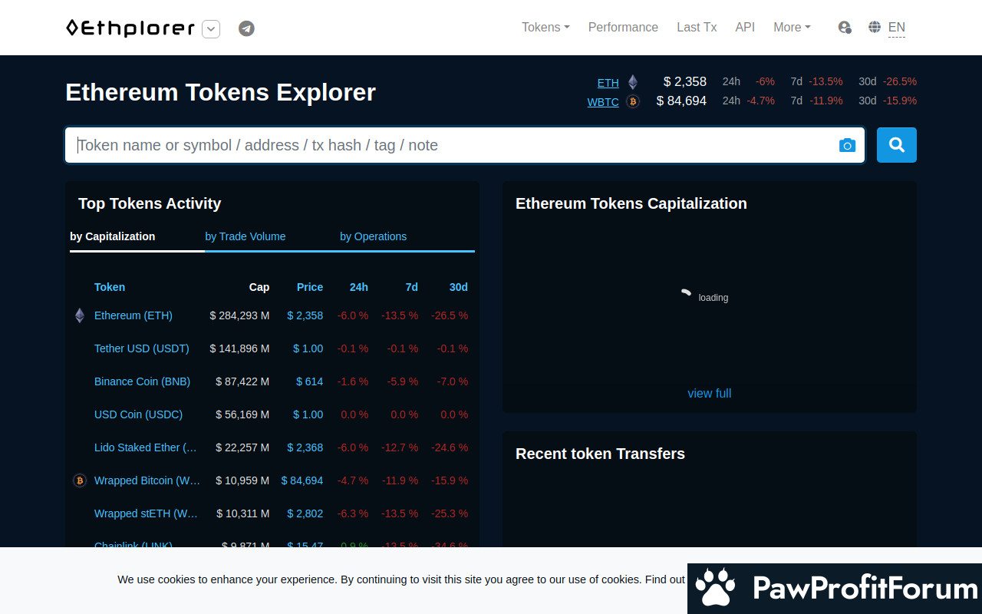Click the $ 284,293 M cap value

[x=240, y=315]
